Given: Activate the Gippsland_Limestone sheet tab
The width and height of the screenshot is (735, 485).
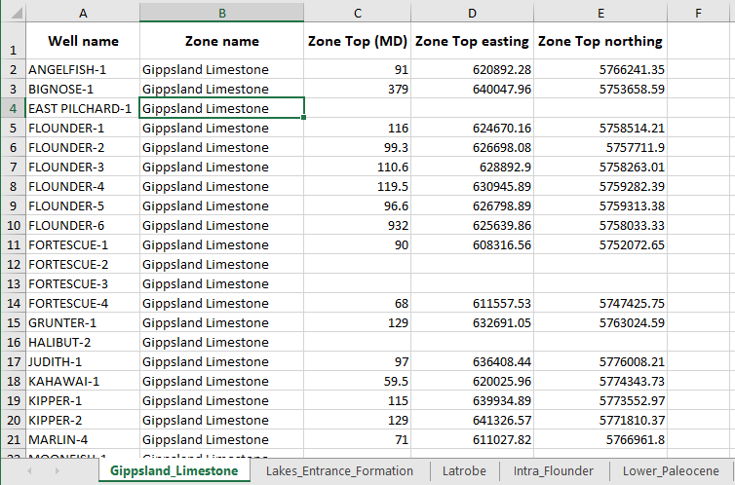Looking at the screenshot, I should click(174, 471).
